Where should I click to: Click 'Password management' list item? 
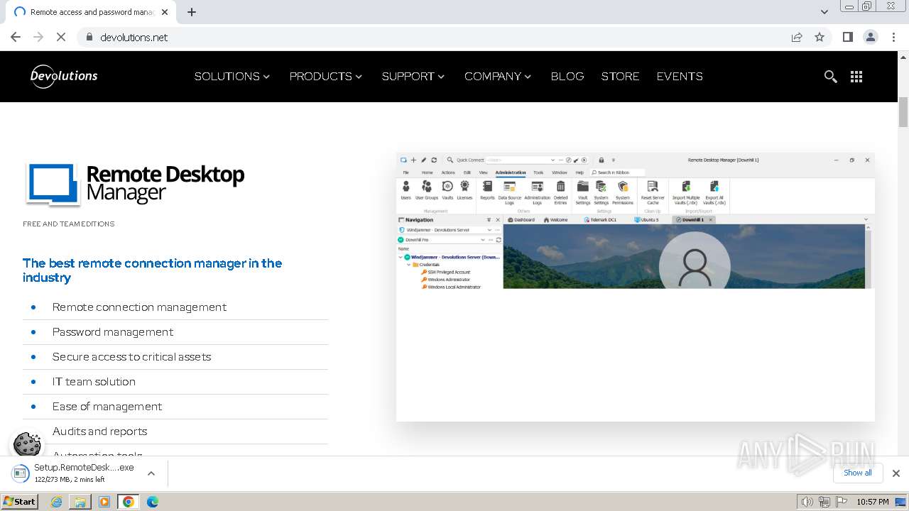pyautogui.click(x=113, y=332)
